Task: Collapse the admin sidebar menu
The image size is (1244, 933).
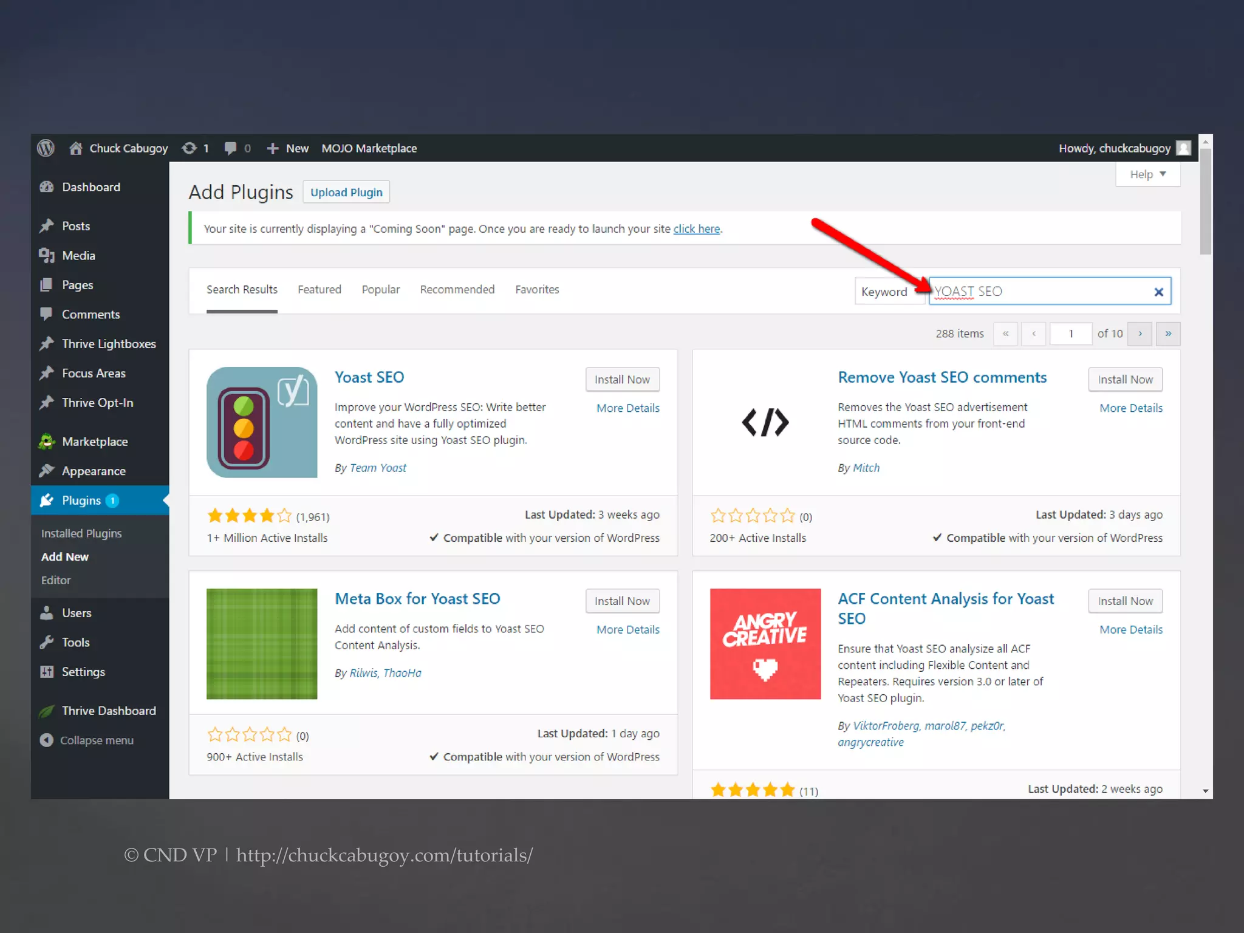Action: [86, 740]
